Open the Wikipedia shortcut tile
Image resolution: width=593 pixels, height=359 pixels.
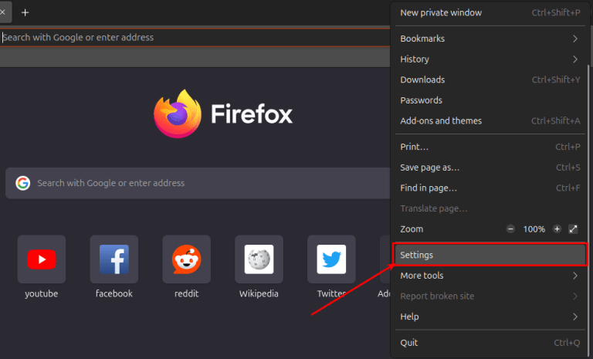click(x=259, y=259)
